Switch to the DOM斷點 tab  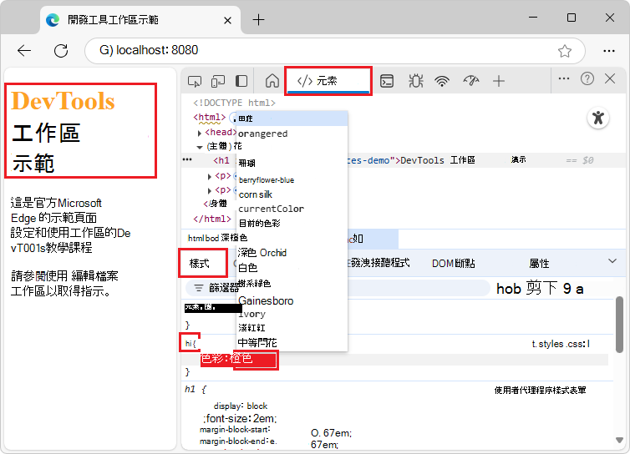coord(453,264)
